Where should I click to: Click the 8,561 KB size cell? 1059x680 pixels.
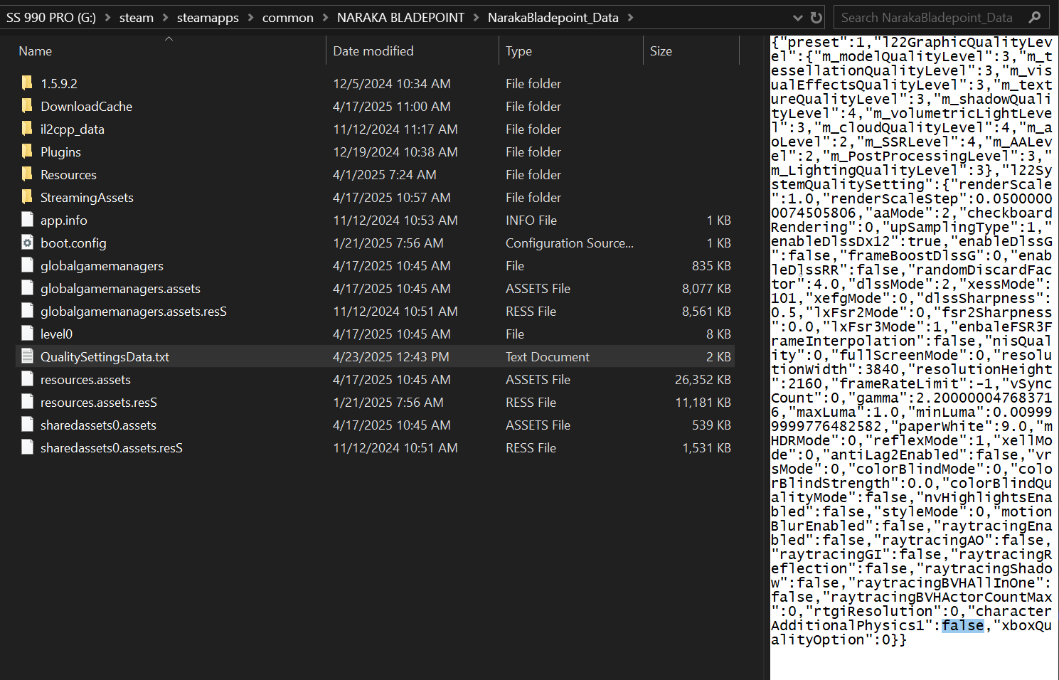point(706,312)
